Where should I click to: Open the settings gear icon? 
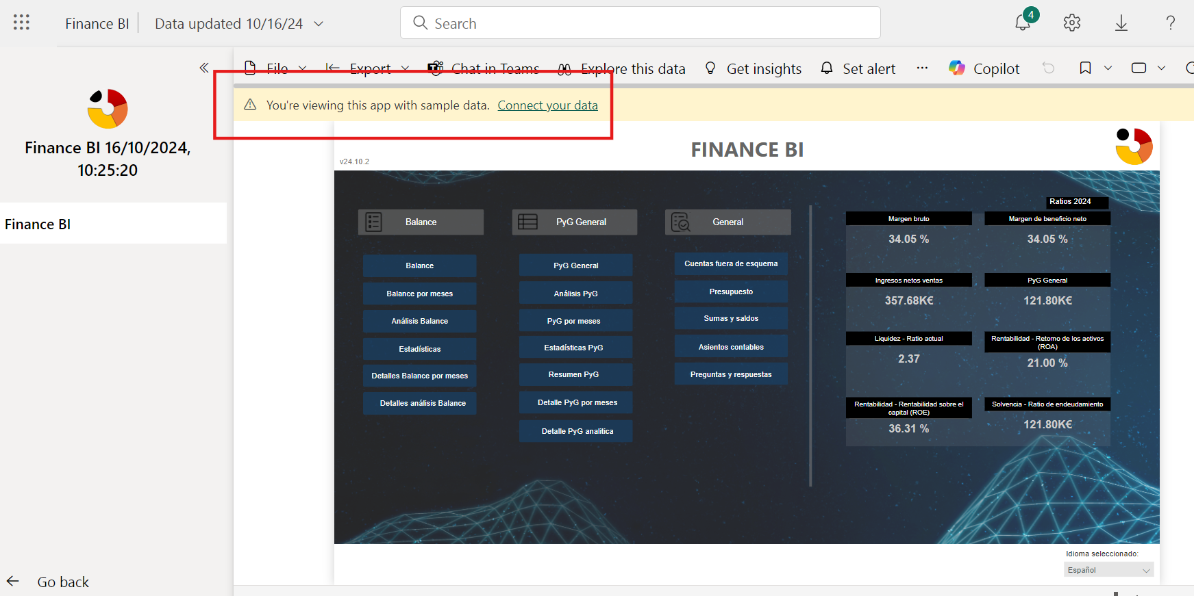(1072, 23)
